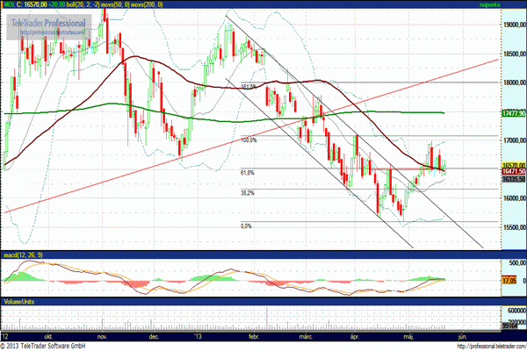
Task: Select the yellow 16570,00 last price tag
Action: (x=514, y=165)
